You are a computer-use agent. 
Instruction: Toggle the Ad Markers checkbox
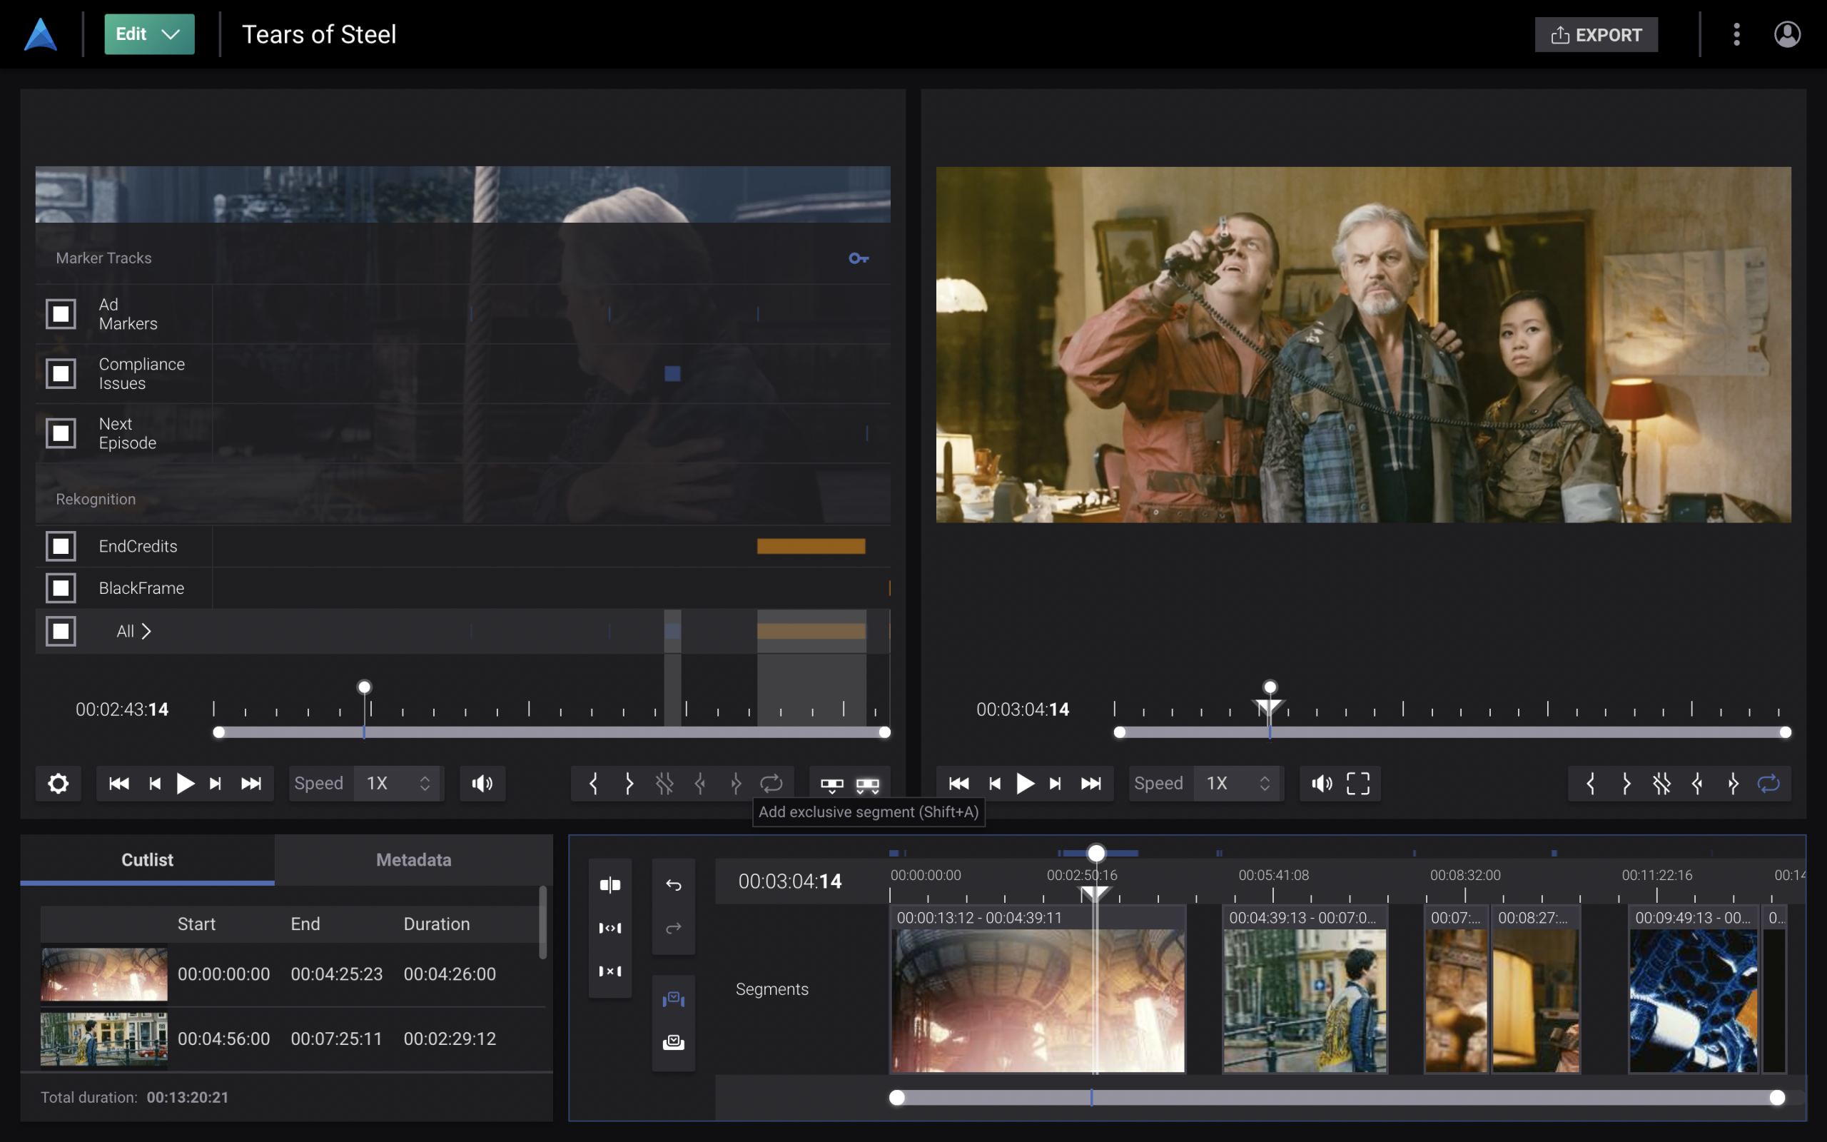pos(61,314)
